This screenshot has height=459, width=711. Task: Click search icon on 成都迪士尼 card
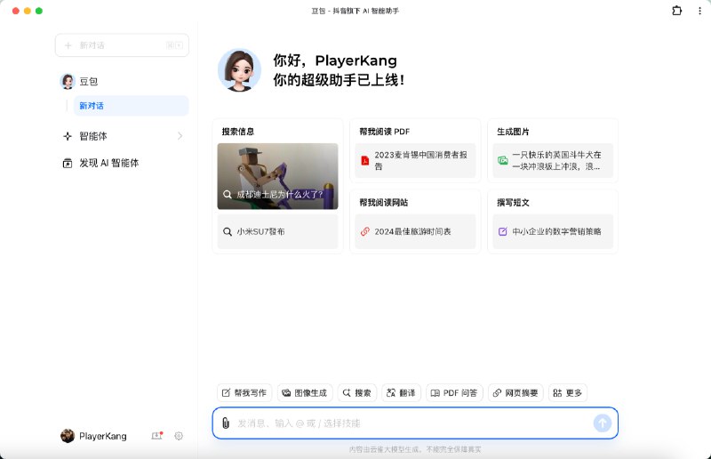pos(228,194)
